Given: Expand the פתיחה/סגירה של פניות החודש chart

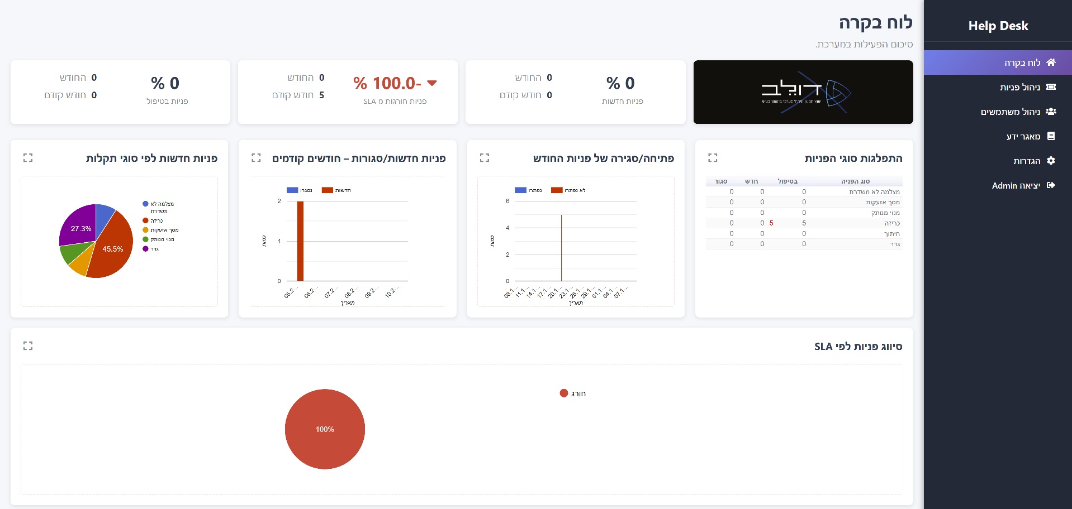Looking at the screenshot, I should click(485, 158).
